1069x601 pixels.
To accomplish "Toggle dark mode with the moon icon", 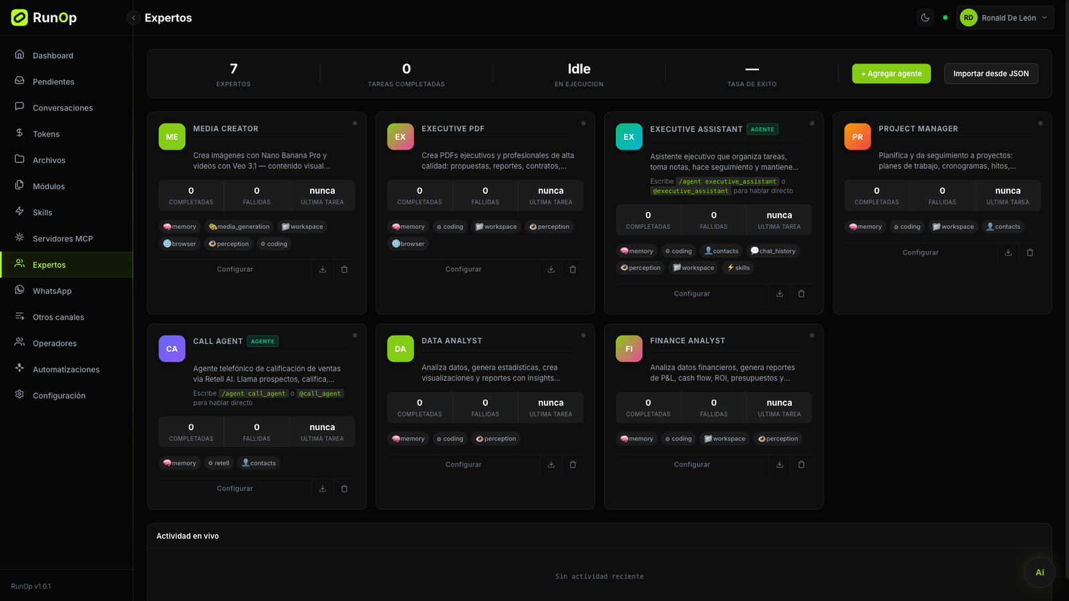I will tap(925, 17).
